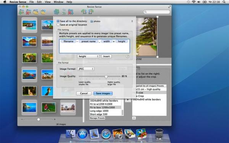Click the minus end of thumbnail zoom slider
229x143 pixels.
point(22,119)
